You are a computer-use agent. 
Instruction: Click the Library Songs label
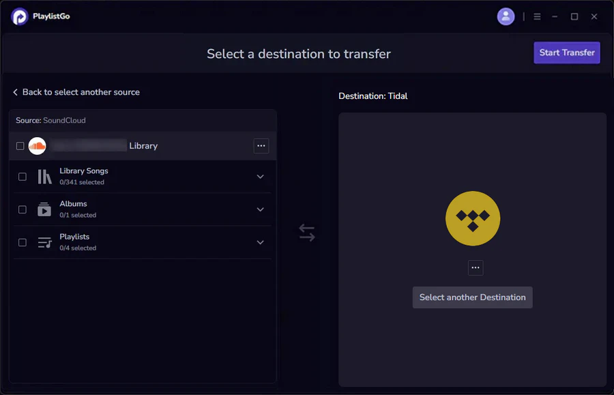(x=84, y=171)
